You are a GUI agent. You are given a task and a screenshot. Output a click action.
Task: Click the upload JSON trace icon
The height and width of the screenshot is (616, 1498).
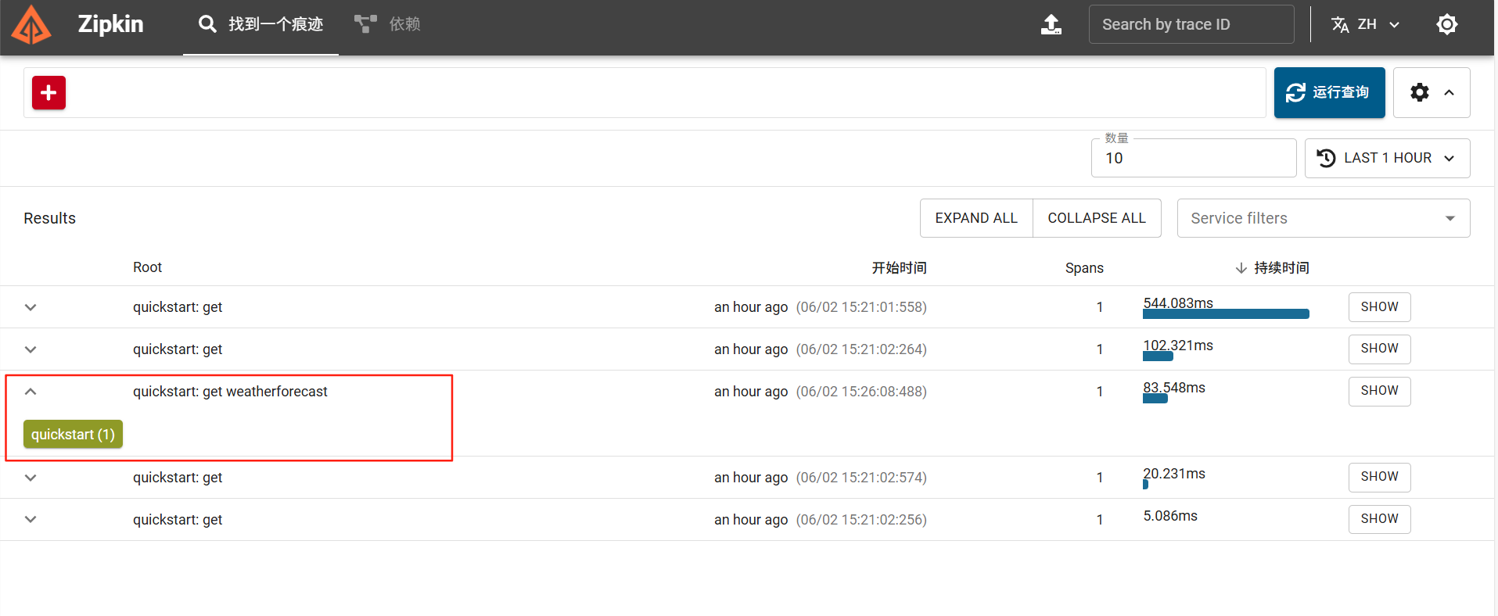1051,24
